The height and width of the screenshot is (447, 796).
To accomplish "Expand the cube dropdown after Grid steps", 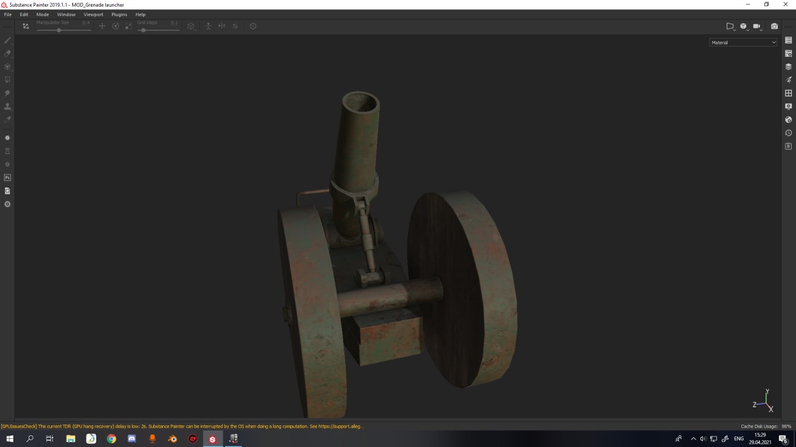I will [192, 26].
